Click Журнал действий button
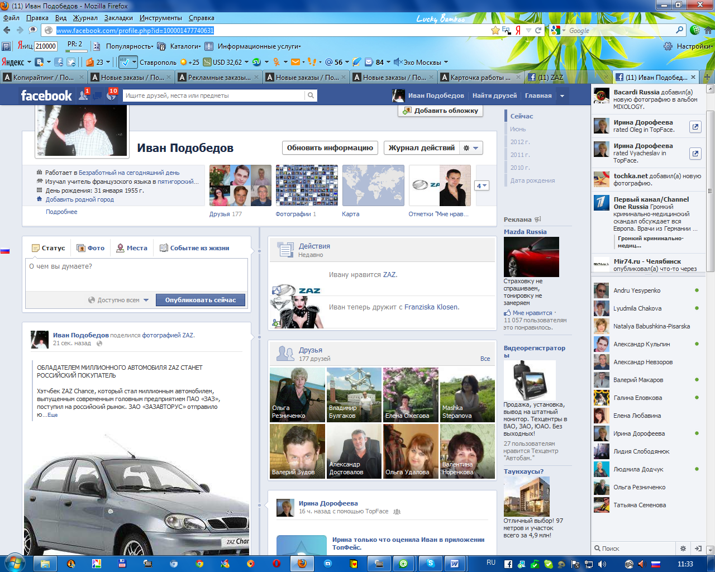 421,148
